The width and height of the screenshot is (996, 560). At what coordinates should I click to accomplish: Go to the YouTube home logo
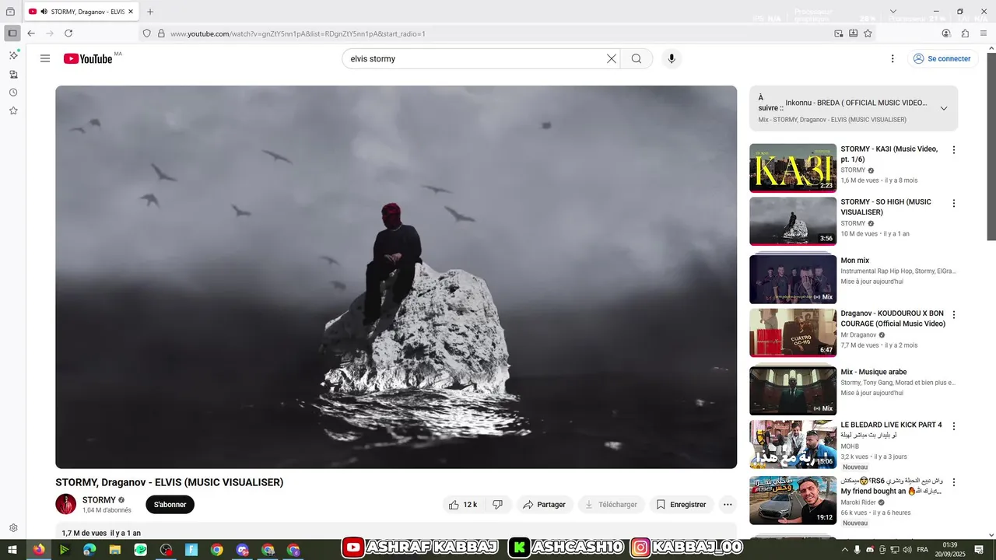tap(88, 58)
